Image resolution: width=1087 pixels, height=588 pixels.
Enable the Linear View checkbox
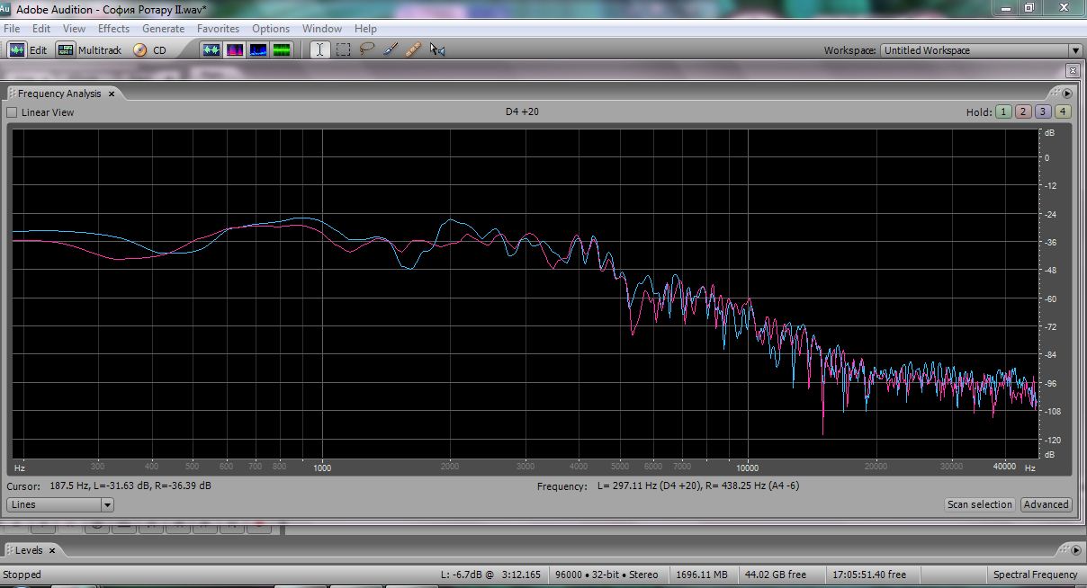(x=13, y=112)
